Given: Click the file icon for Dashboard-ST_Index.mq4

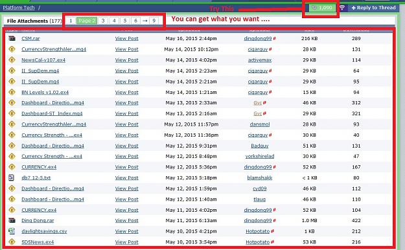Looking at the screenshot, I should coord(12,113).
